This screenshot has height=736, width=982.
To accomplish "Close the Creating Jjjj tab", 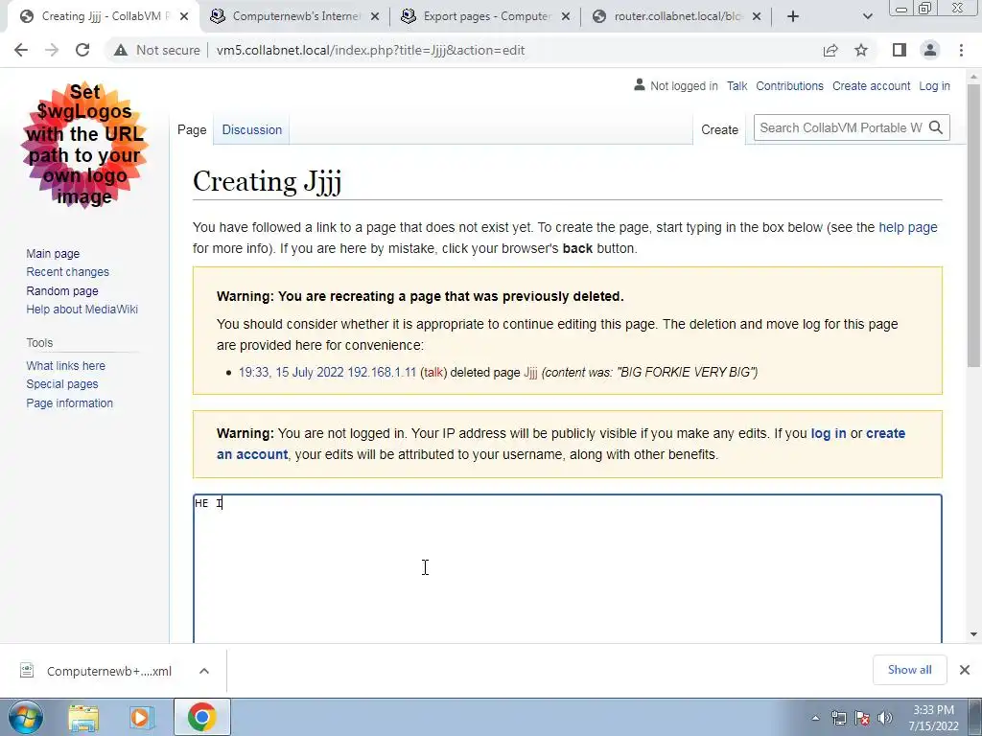I will (x=184, y=17).
